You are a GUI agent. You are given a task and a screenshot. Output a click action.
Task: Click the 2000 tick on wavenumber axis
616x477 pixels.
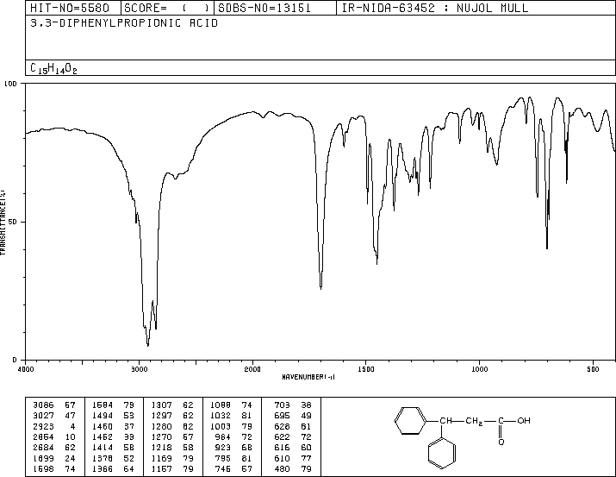(x=252, y=369)
